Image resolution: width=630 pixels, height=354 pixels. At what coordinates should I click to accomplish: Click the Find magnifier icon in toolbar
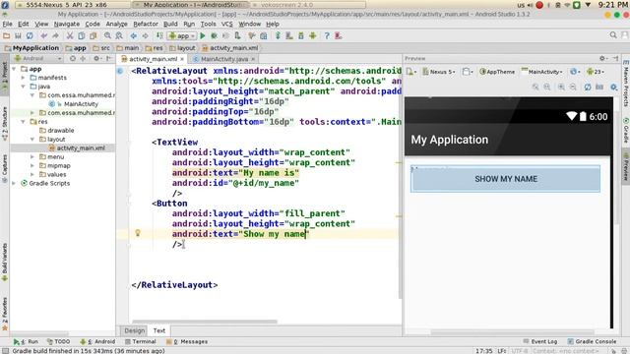pyautogui.click(x=107, y=35)
